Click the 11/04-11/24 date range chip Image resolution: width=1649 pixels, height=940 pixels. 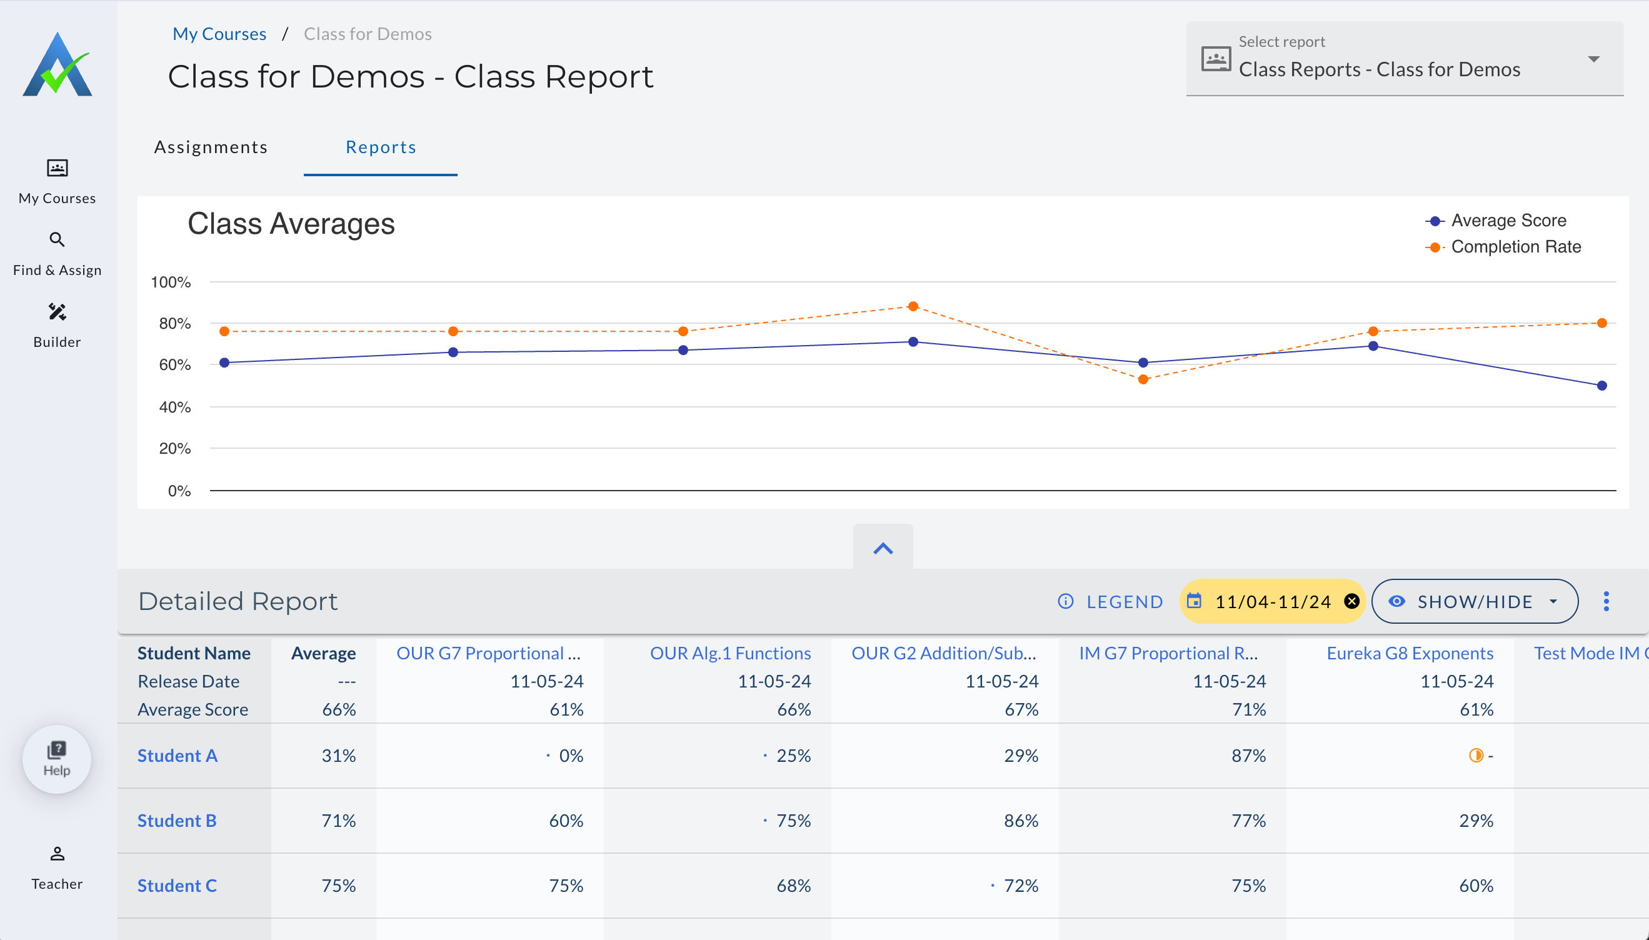tap(1272, 602)
